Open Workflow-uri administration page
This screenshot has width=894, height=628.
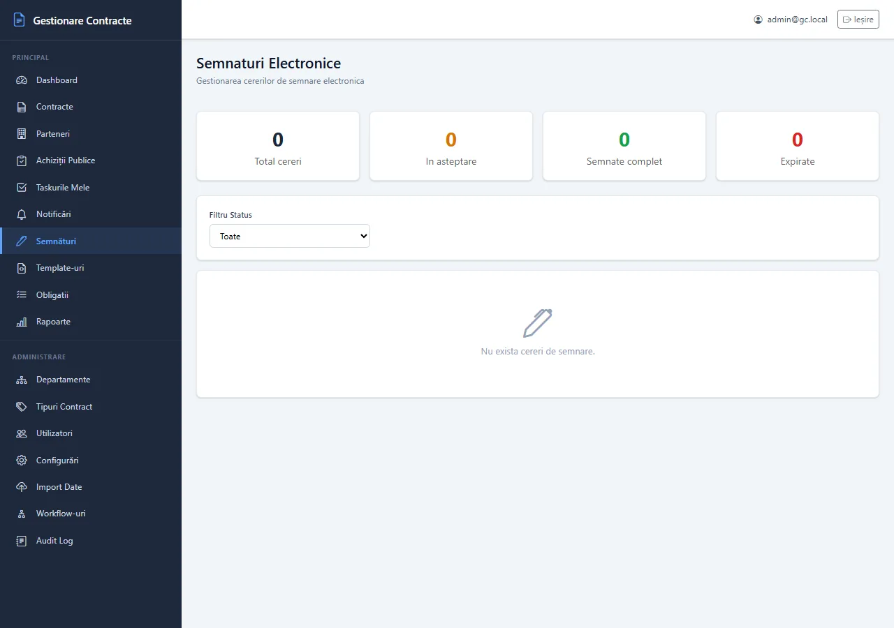91,514
